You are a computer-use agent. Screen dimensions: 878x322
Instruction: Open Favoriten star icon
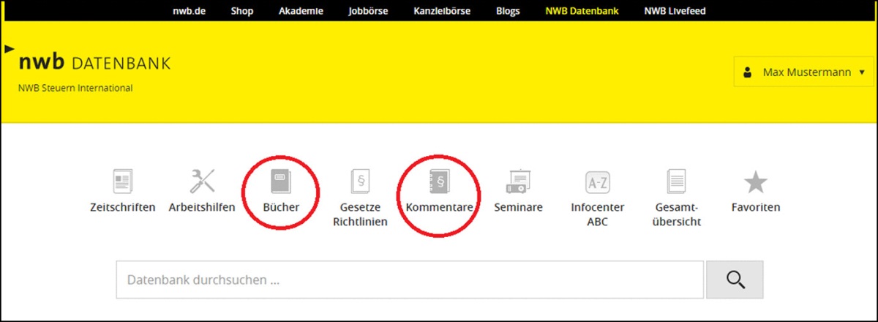pos(755,181)
